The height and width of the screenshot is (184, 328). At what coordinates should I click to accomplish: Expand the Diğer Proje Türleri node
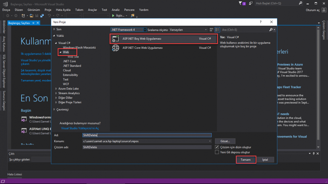[x=56, y=103]
